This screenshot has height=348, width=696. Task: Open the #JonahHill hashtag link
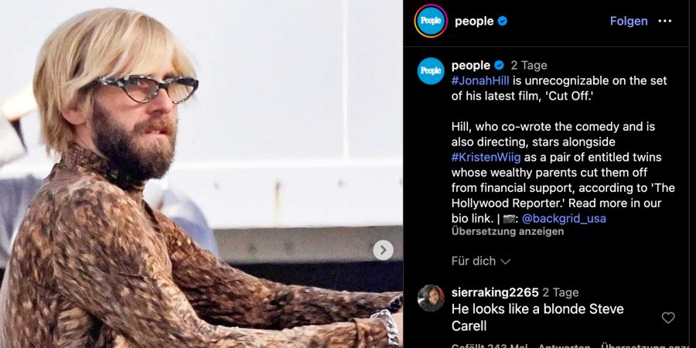[480, 80]
